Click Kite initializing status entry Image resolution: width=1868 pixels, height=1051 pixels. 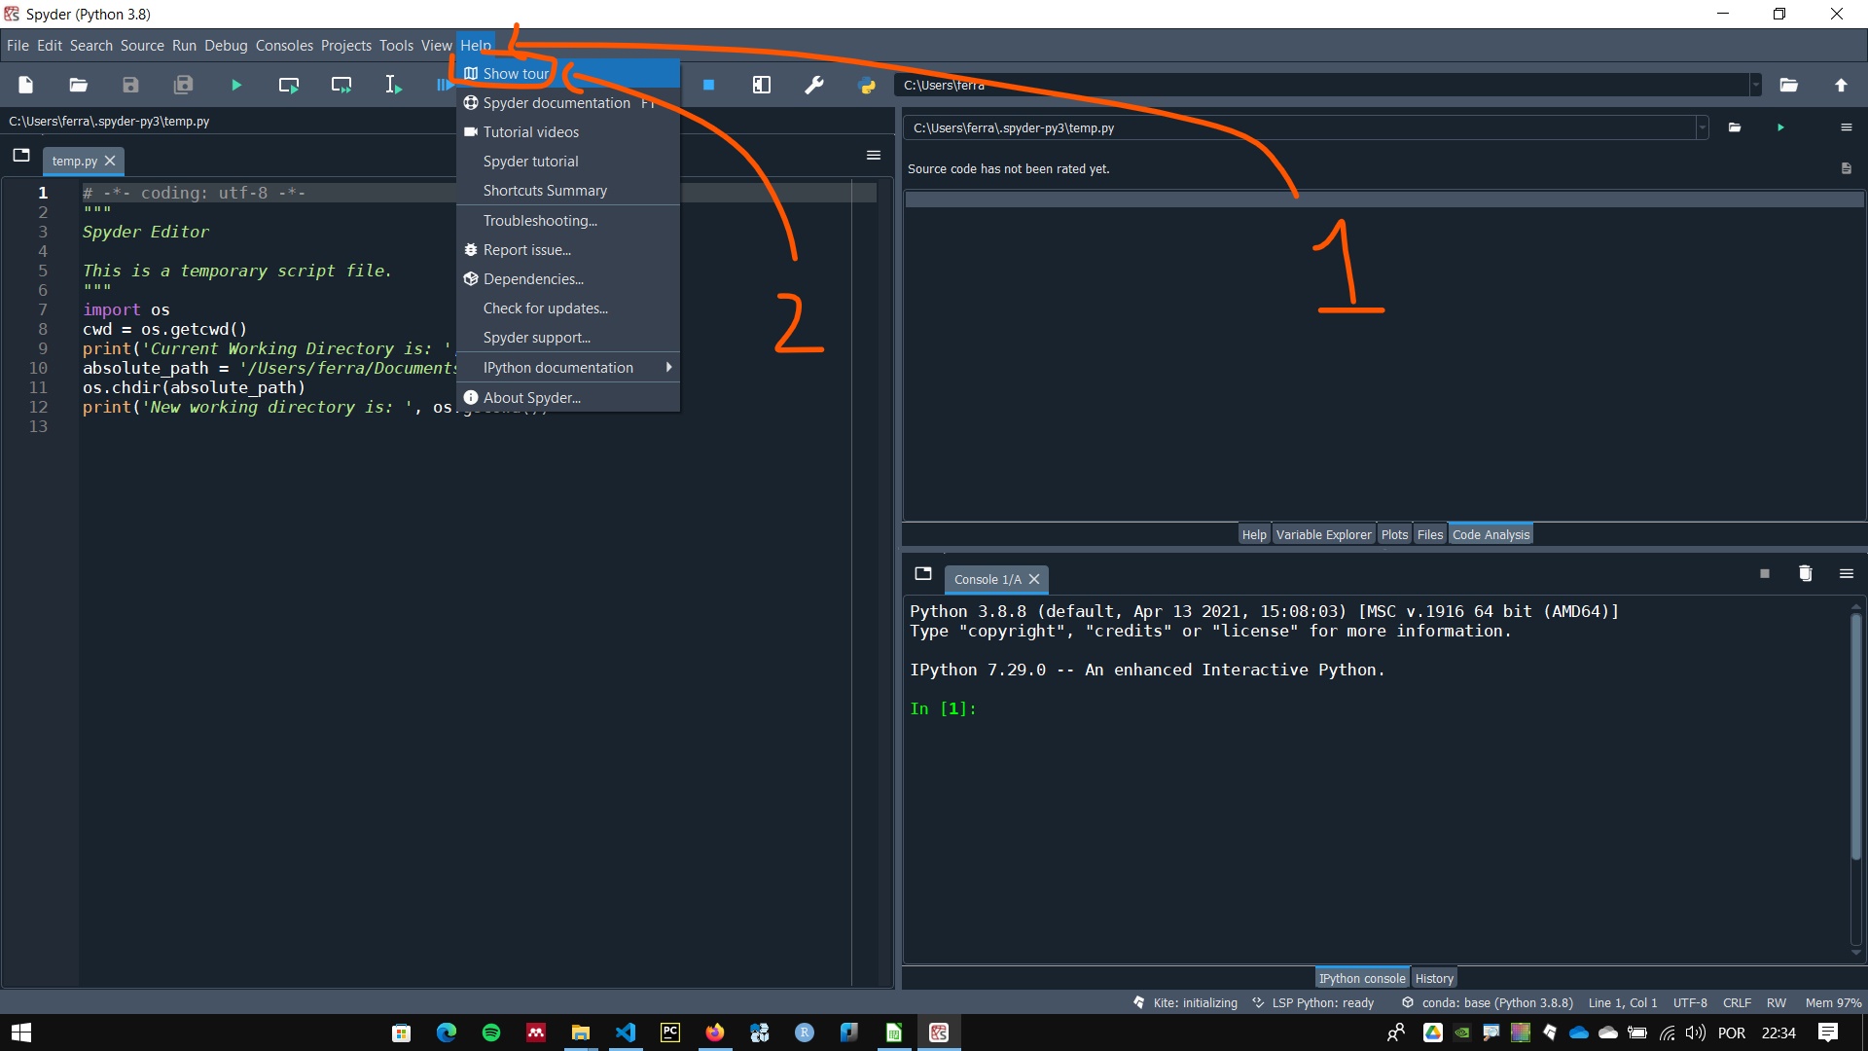(1185, 1003)
